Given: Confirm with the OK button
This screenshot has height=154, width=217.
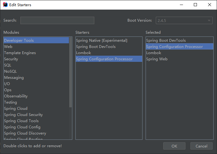Looking at the screenshot, I should 174,146.
